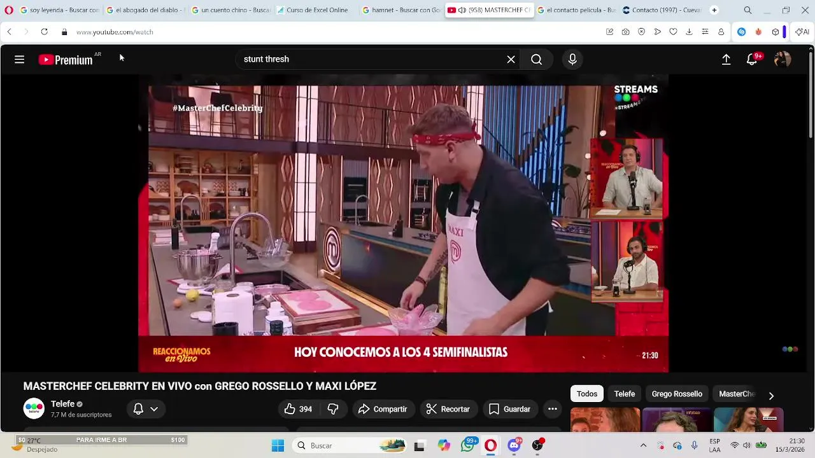Viewport: 815px width, 458px height.
Task: Click the video player to pause
Action: 403,223
